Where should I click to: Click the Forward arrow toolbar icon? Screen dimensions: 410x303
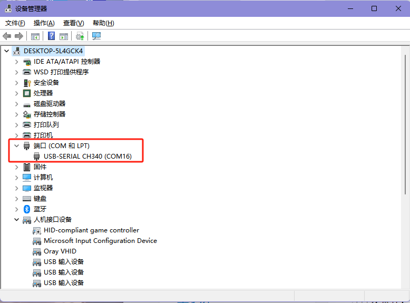click(19, 36)
